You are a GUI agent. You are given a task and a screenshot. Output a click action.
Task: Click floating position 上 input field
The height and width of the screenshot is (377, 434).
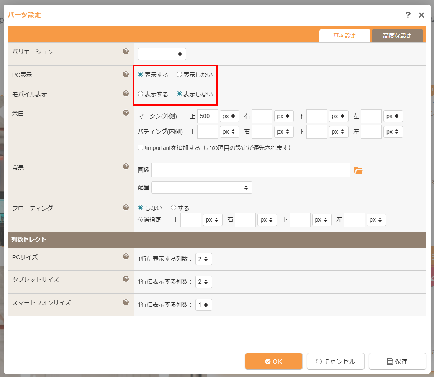(191, 219)
